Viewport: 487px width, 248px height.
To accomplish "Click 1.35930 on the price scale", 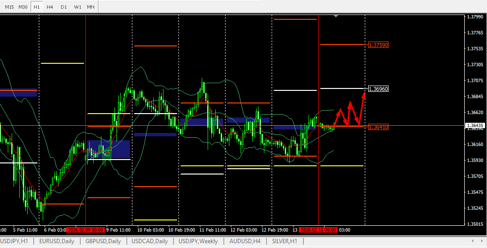I will pos(475,160).
